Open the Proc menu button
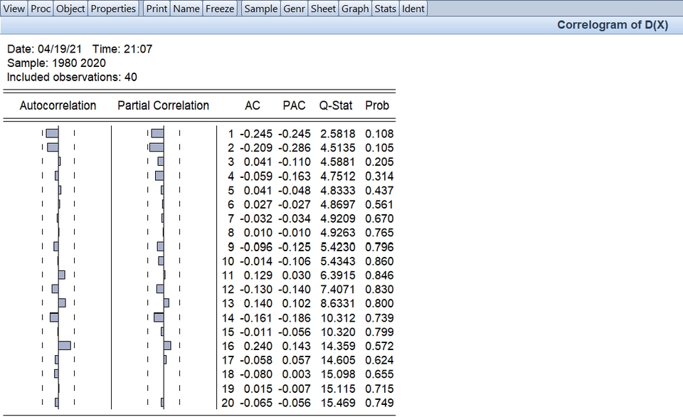Screen dimensions: 683x417 41,9
